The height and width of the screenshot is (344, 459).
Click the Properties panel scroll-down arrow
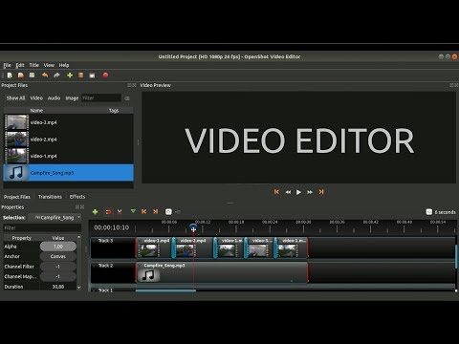coord(79,288)
